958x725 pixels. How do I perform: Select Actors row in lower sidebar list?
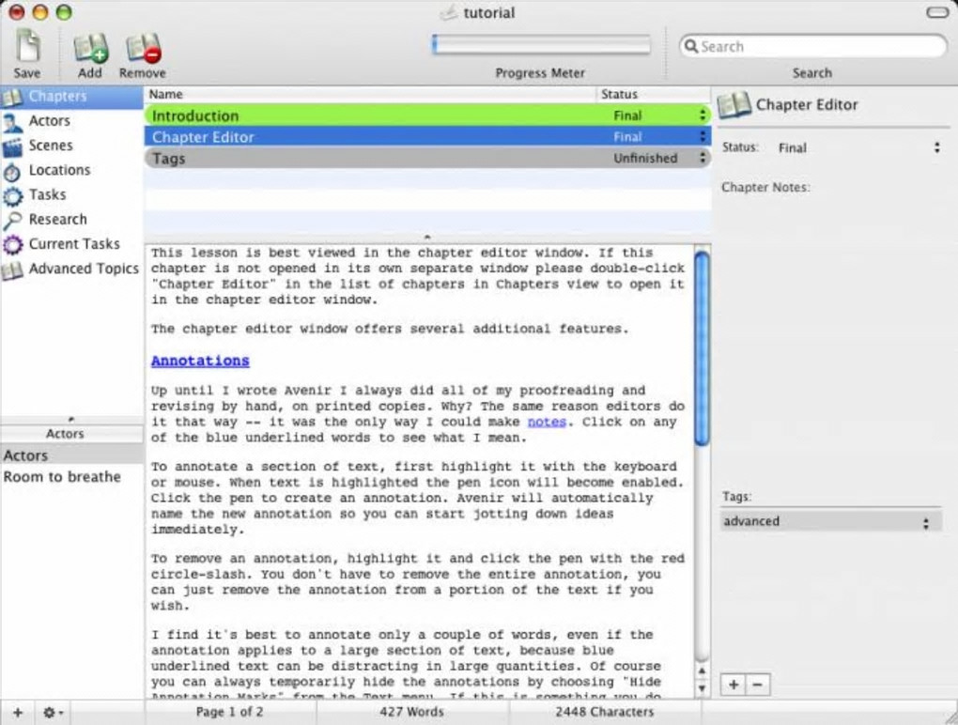point(71,455)
